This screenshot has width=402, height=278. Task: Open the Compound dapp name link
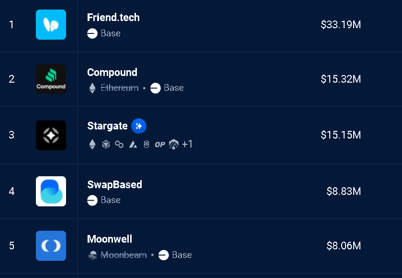(x=112, y=73)
